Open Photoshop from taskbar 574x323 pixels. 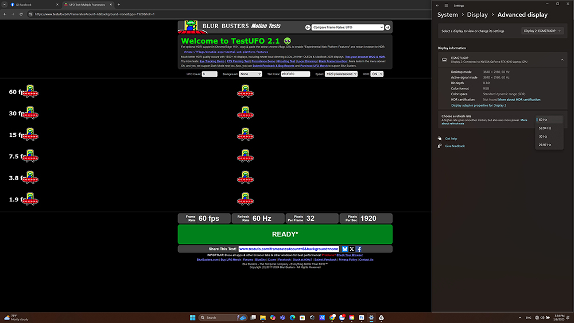(362, 317)
